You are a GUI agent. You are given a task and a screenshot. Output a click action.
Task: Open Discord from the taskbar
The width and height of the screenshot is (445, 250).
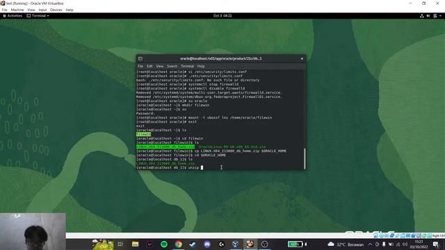pyautogui.click(x=207, y=244)
